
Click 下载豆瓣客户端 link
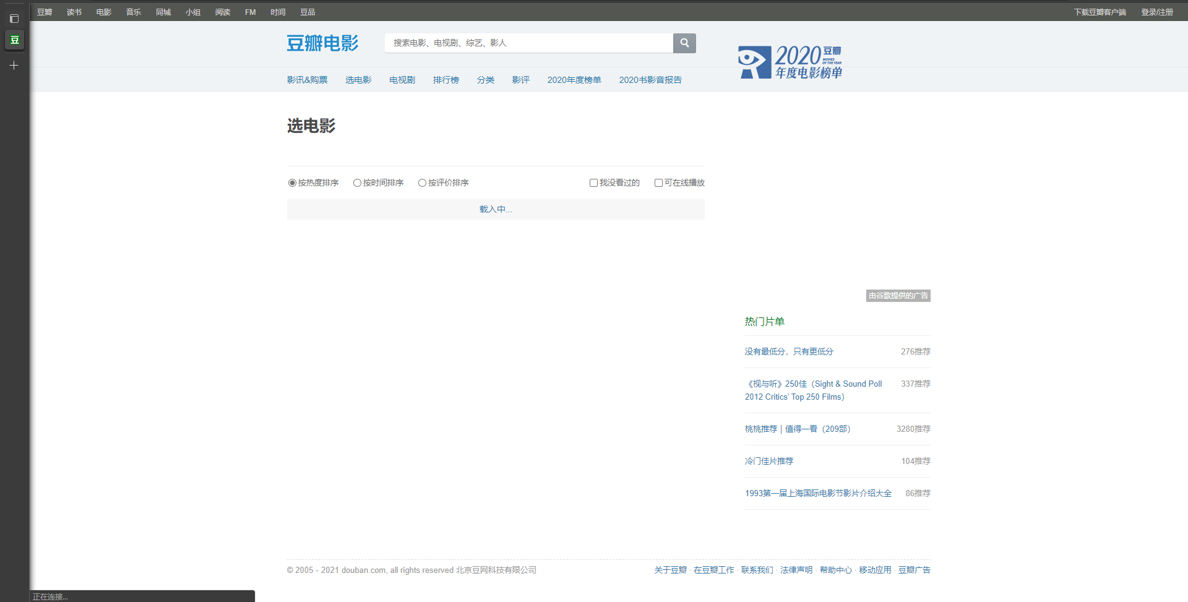(x=1100, y=12)
